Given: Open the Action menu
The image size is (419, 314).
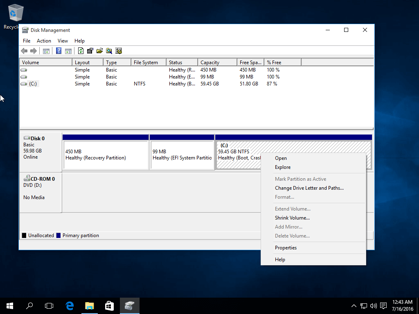Looking at the screenshot, I should pyautogui.click(x=44, y=41).
